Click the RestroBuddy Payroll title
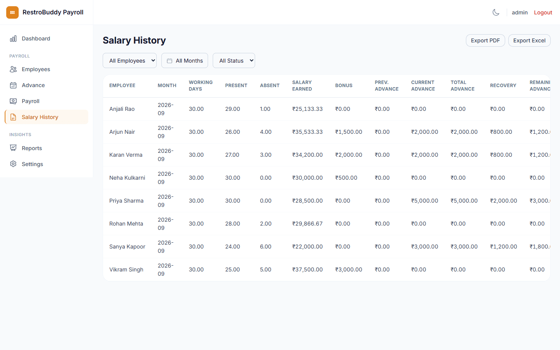 tap(53, 12)
